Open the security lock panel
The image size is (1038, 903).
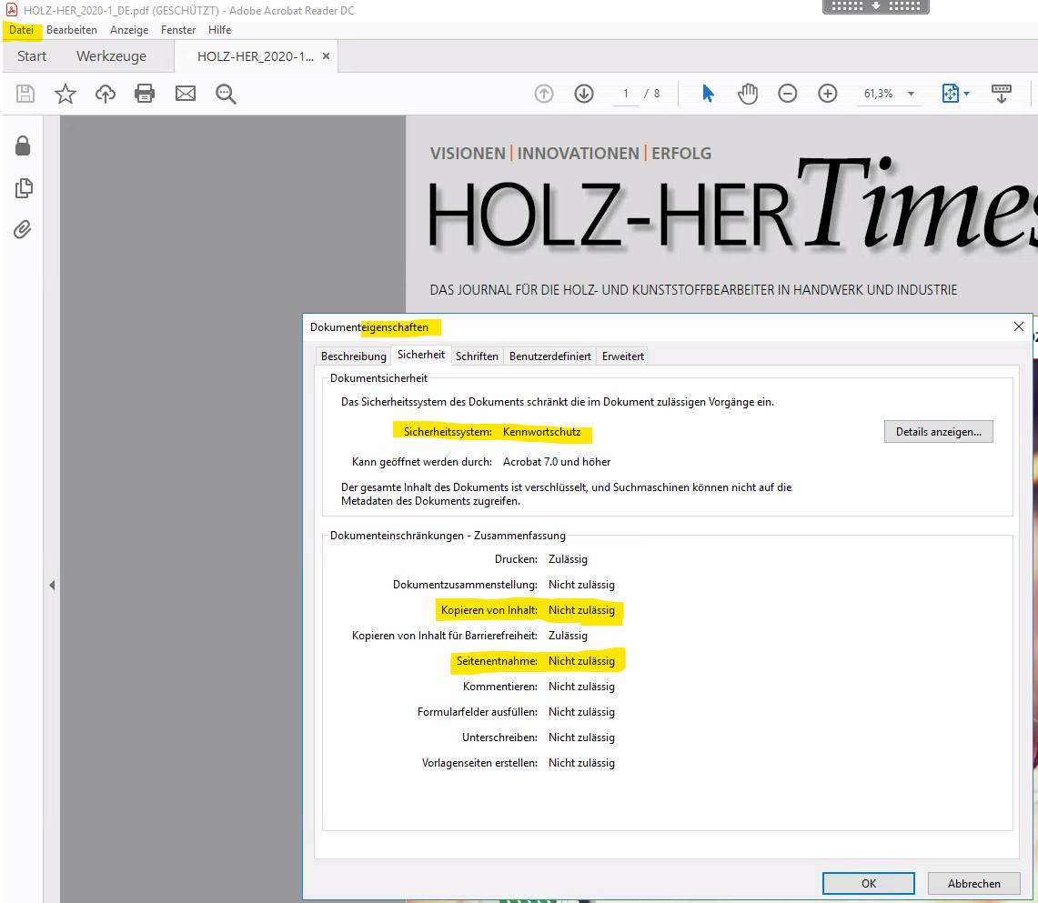point(23,145)
